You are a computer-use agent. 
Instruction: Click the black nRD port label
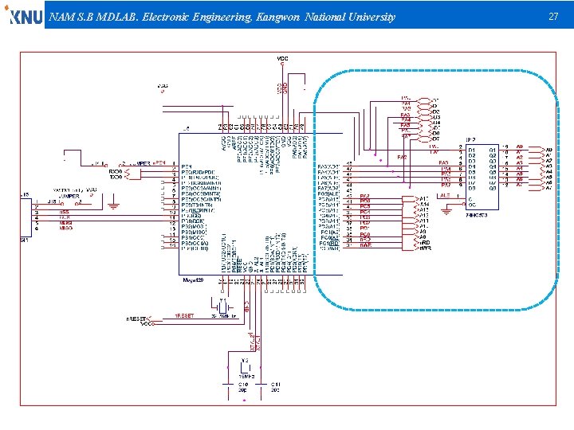[x=425, y=242]
